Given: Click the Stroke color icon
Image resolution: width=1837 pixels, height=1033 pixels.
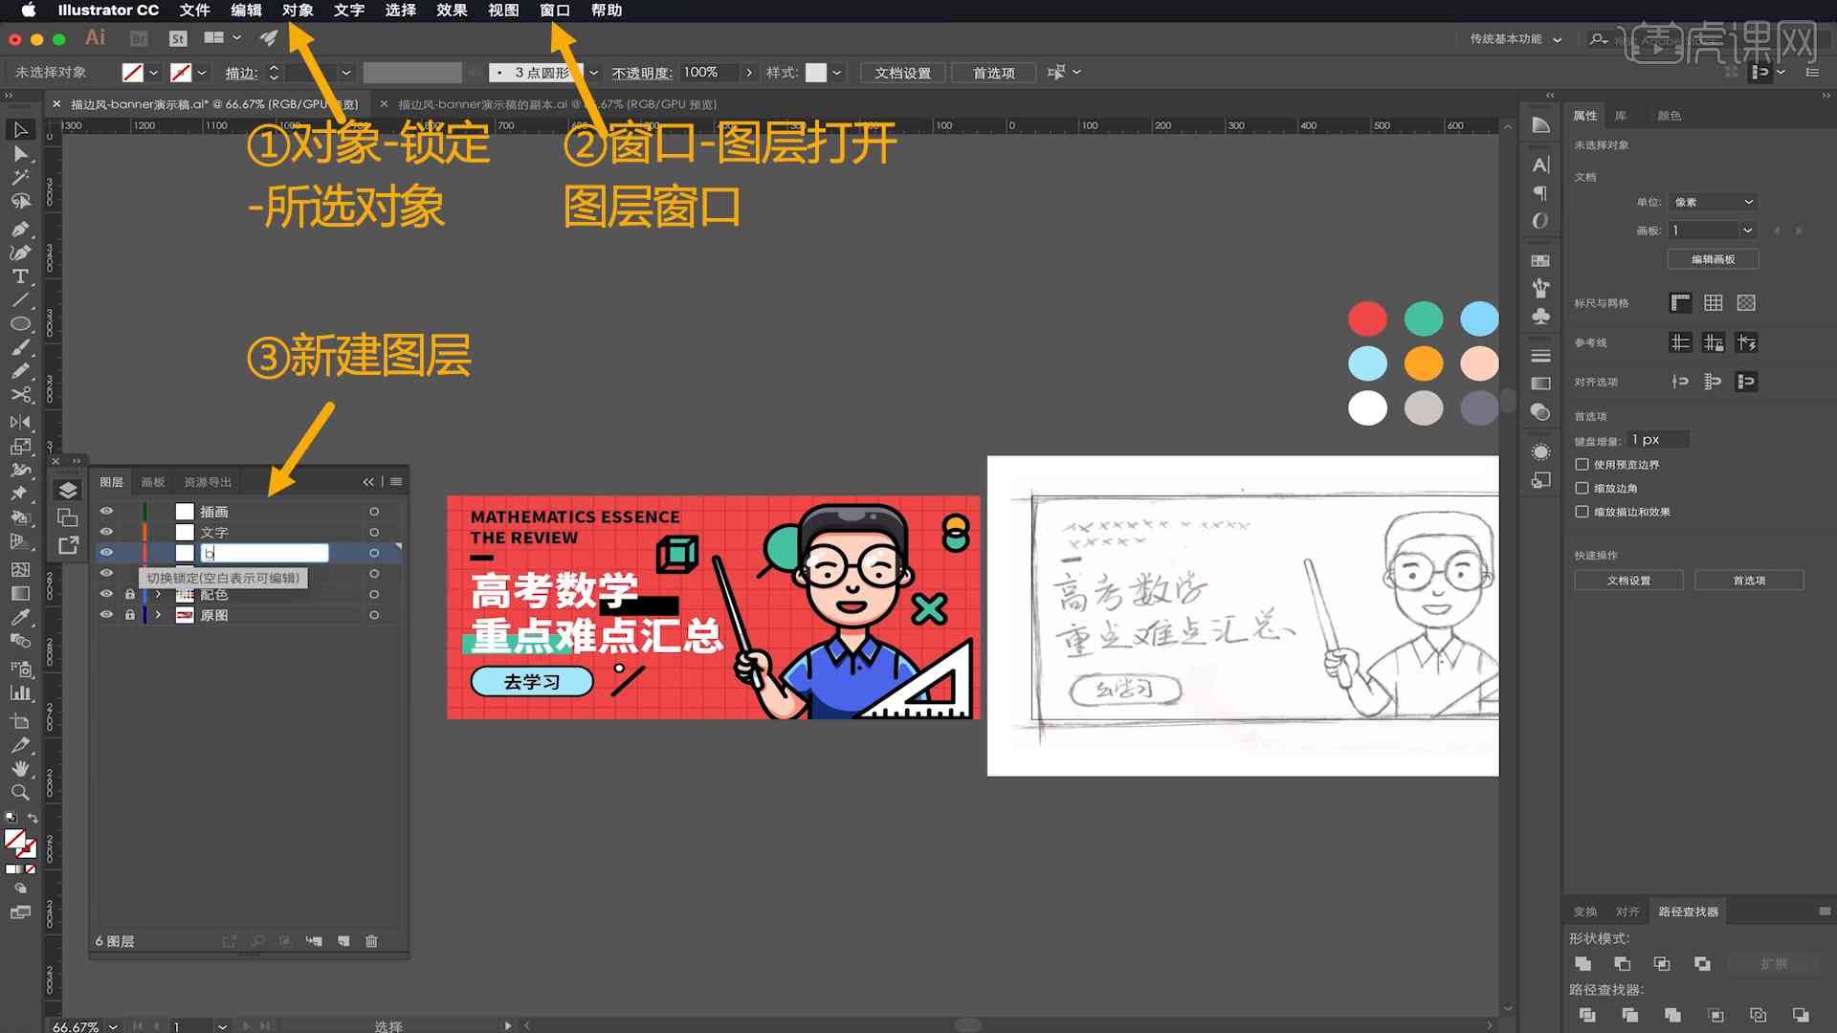Looking at the screenshot, I should coord(182,72).
